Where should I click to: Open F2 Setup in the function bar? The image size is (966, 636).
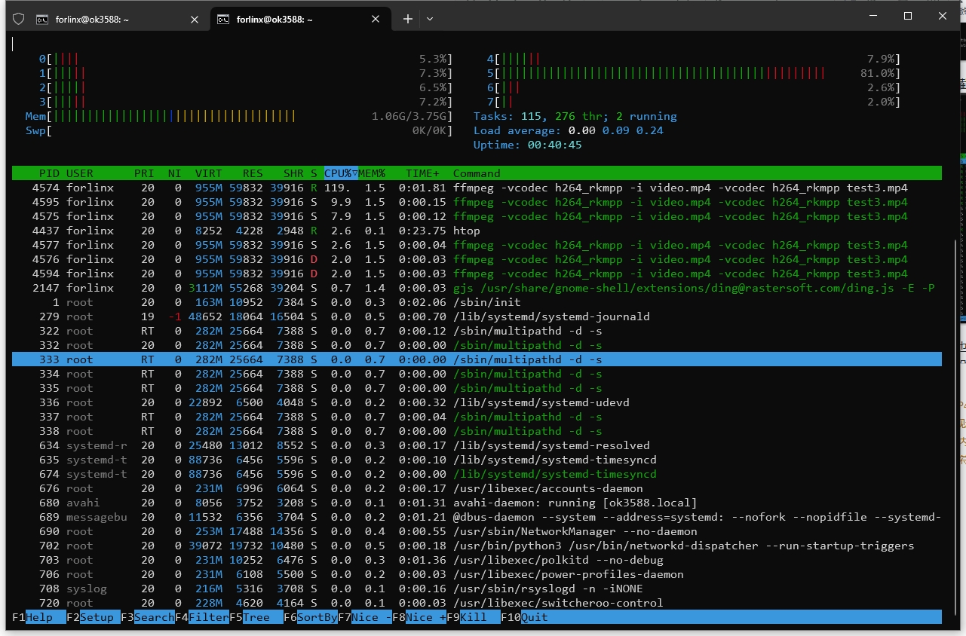pyautogui.click(x=97, y=617)
